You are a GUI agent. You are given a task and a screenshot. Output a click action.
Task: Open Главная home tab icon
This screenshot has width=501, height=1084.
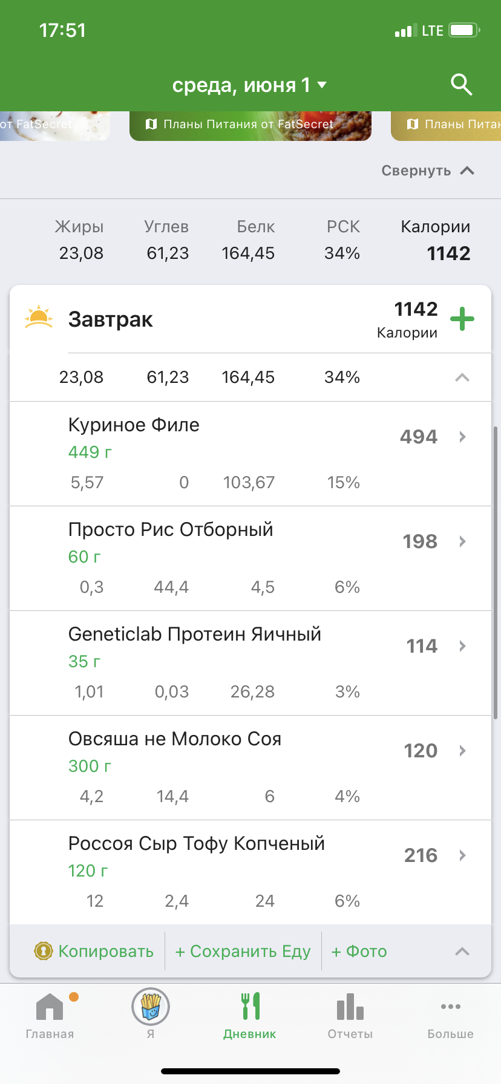(x=50, y=1008)
